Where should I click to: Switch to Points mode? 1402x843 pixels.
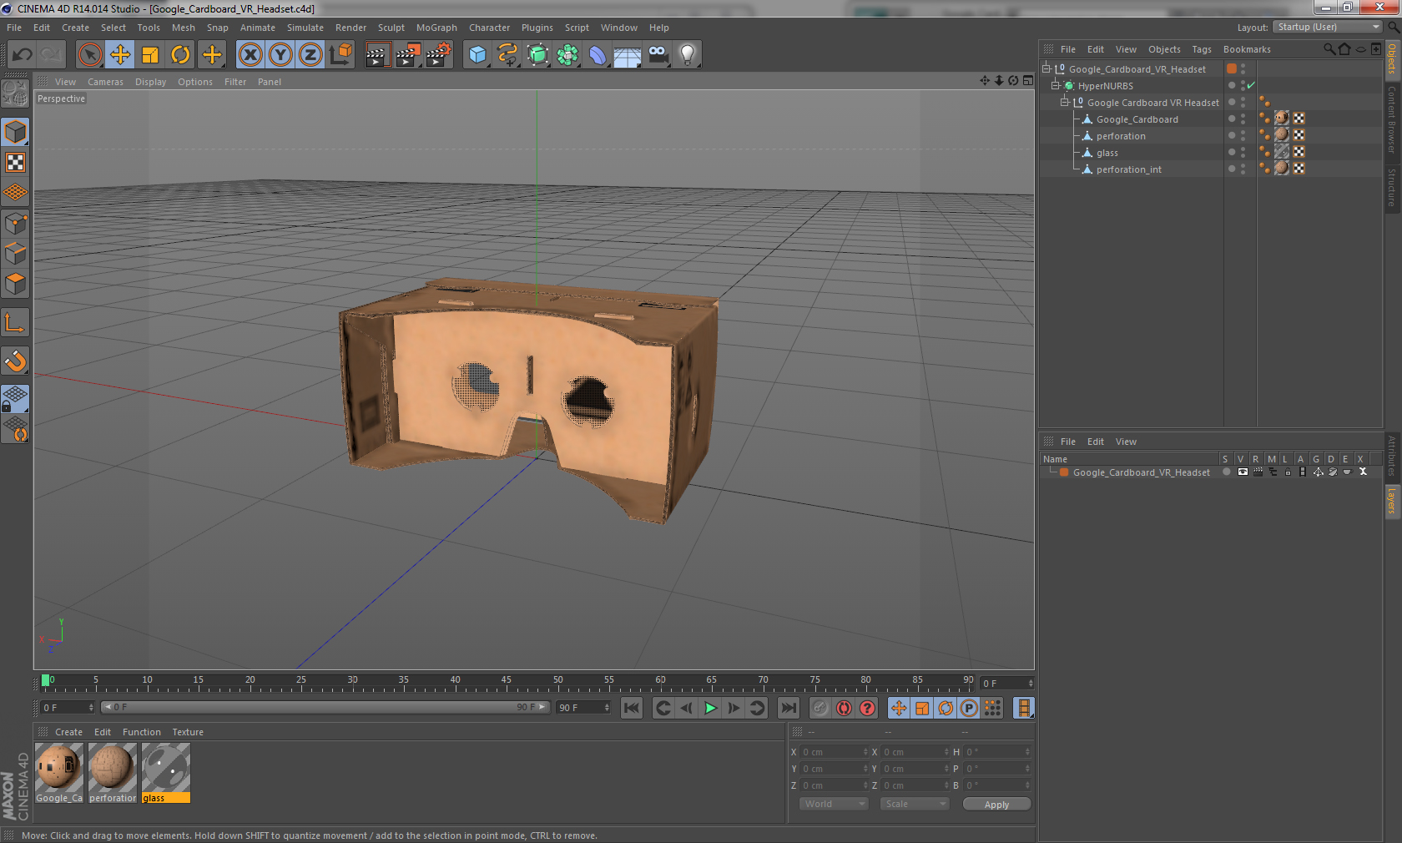(15, 223)
